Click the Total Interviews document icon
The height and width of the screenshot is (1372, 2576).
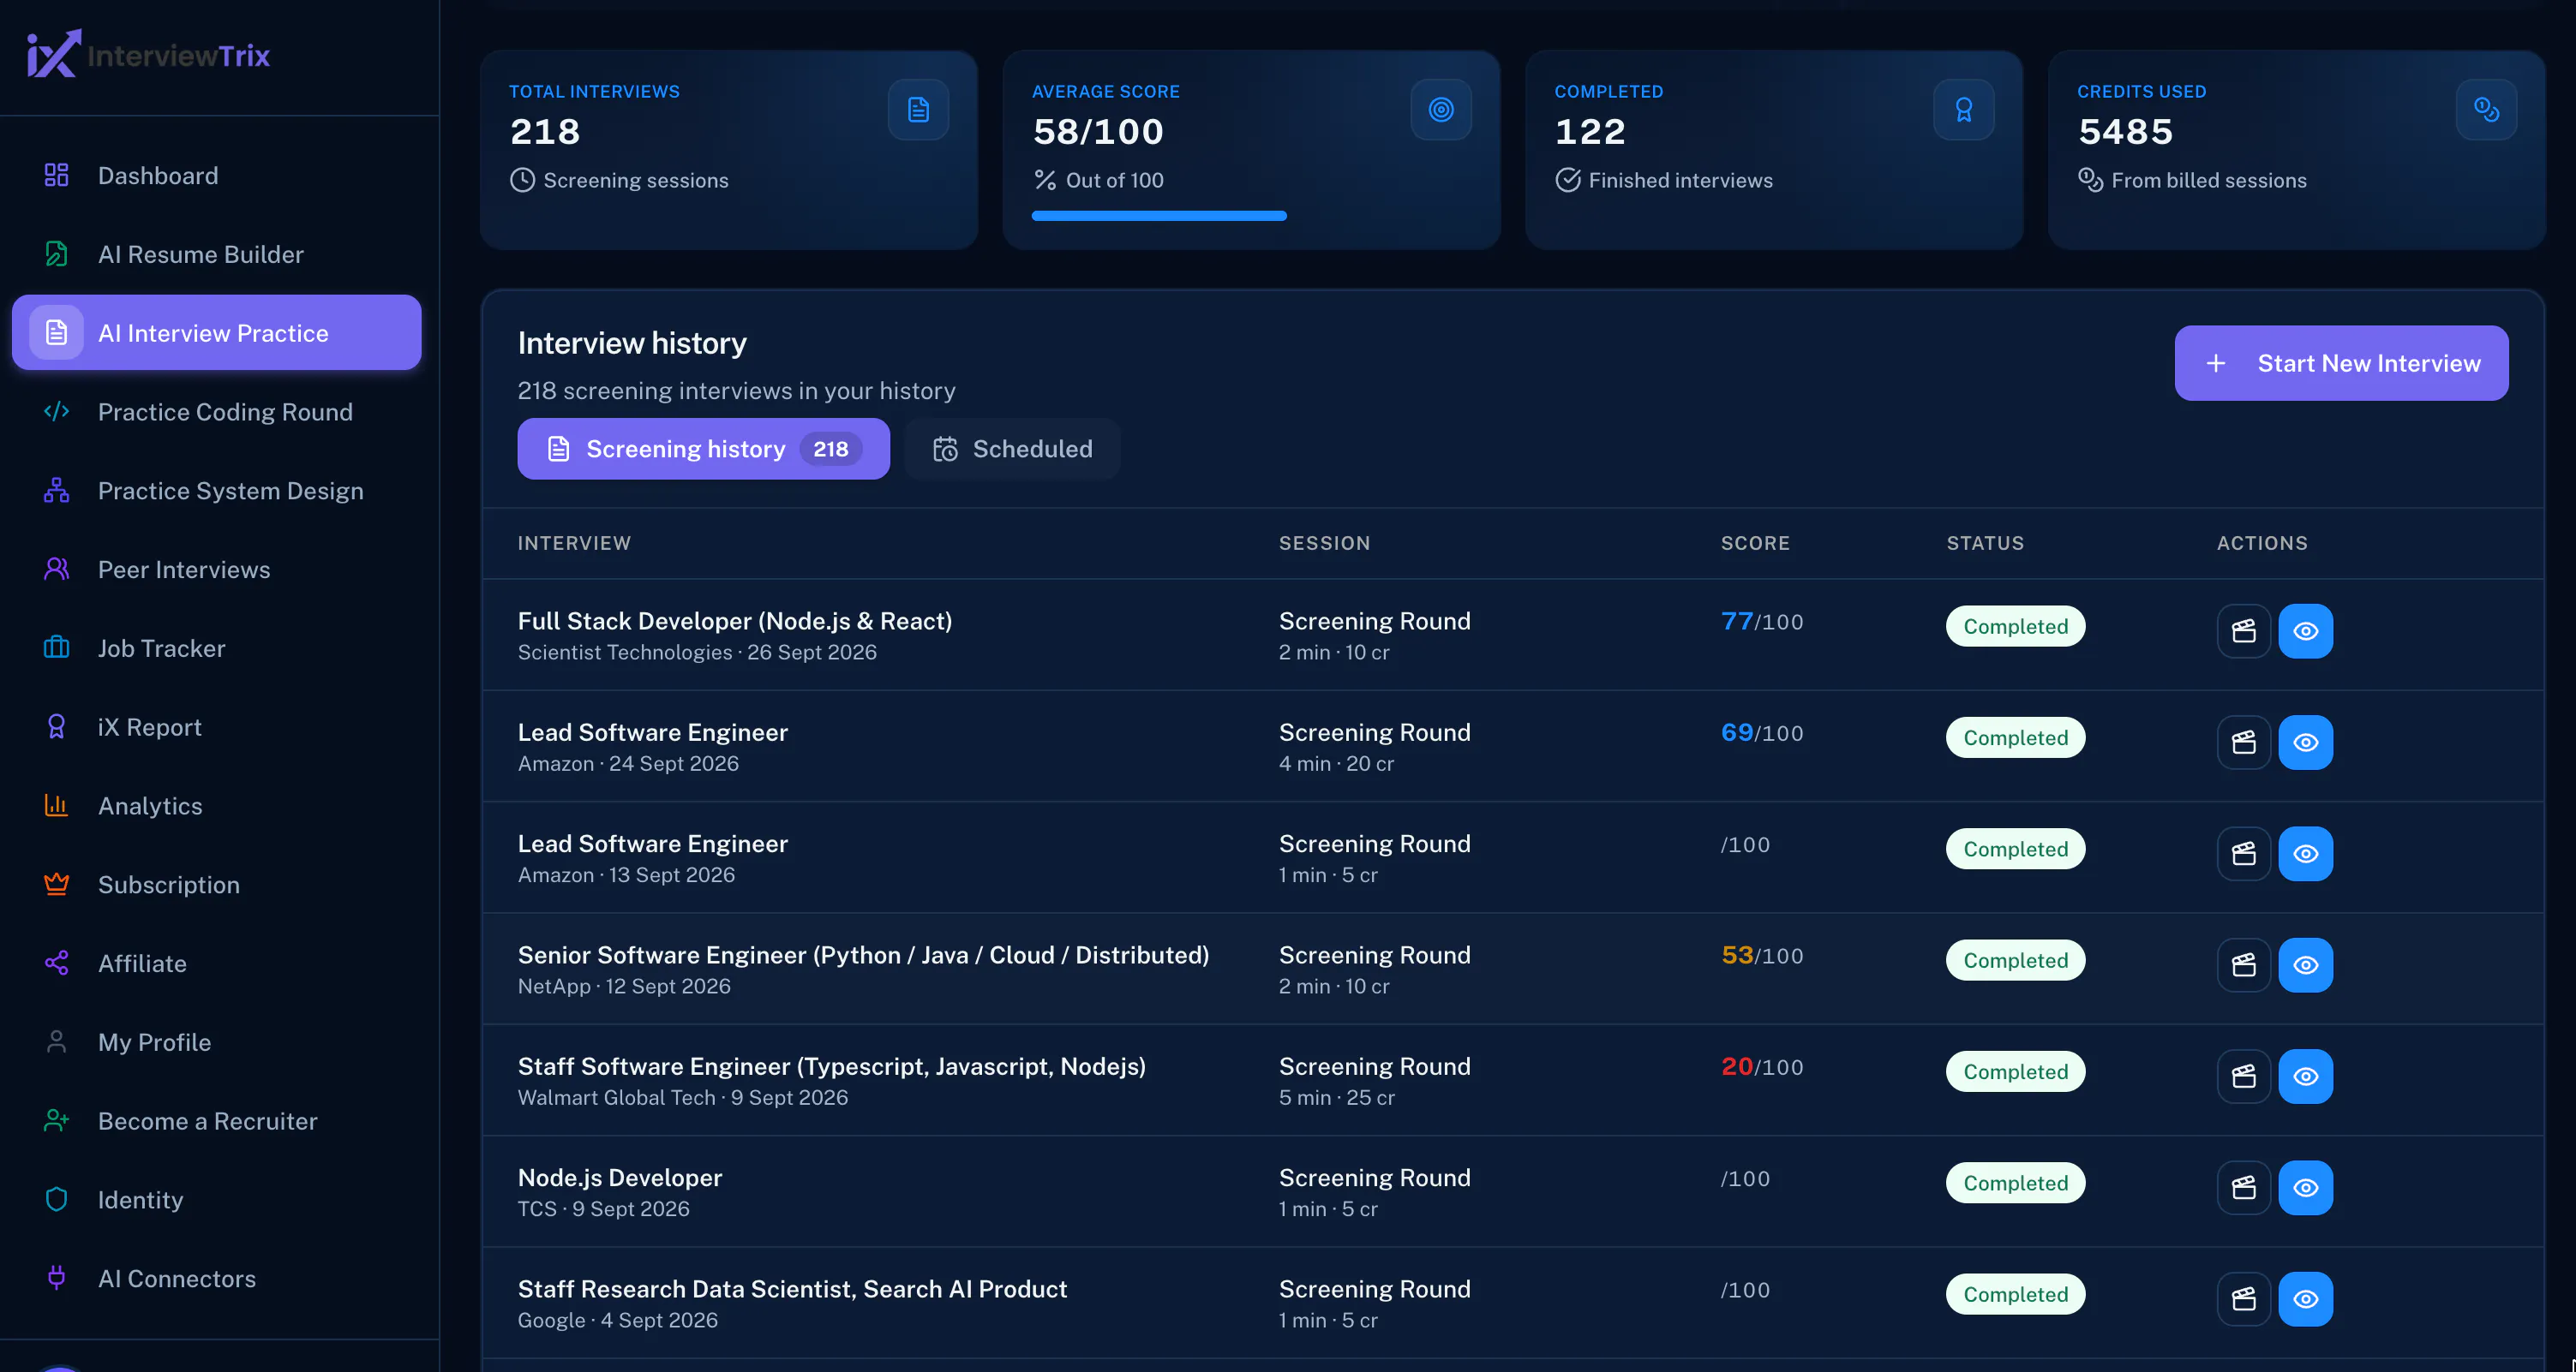918,109
